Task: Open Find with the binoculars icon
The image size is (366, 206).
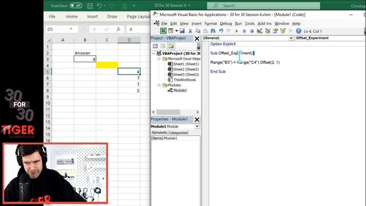Action: (x=213, y=31)
